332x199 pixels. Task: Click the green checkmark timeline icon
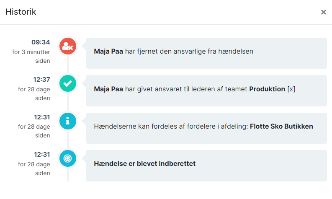(68, 83)
